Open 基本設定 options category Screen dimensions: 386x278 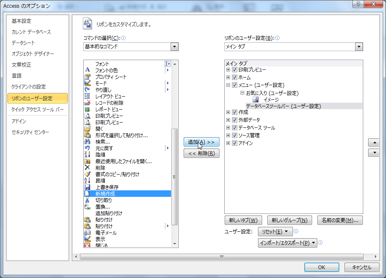(x=37, y=21)
